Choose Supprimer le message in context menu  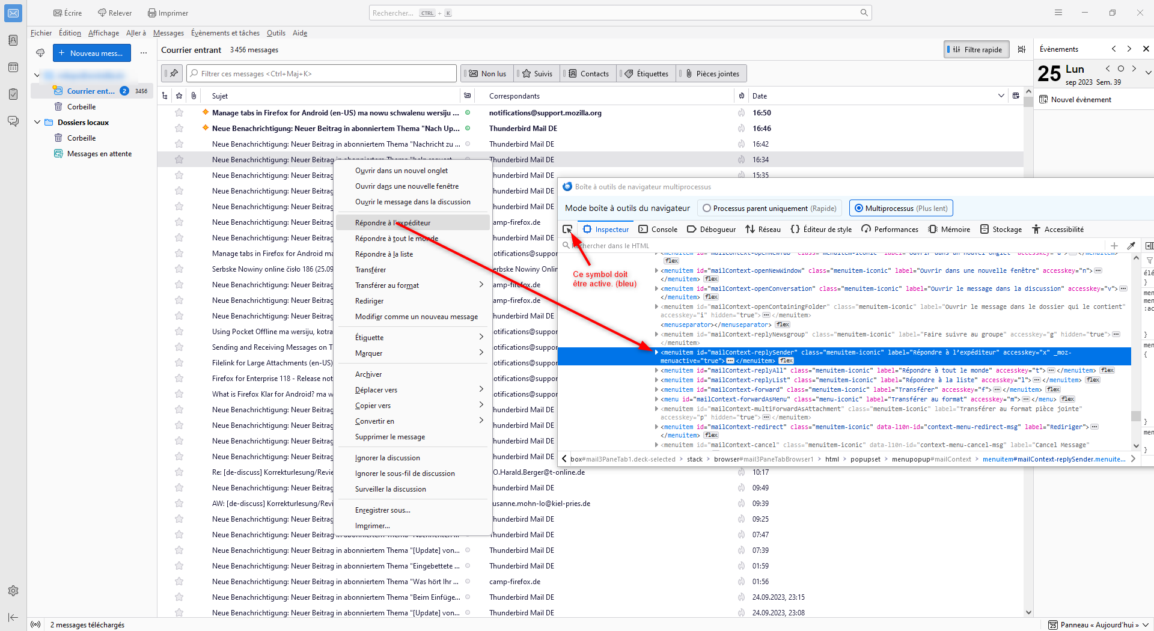[414, 437]
